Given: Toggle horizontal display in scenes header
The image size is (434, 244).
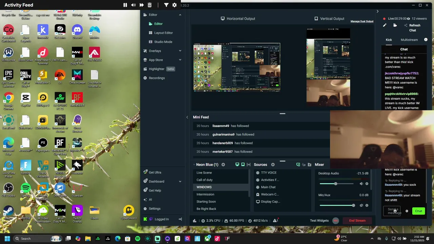Looking at the screenshot, I should [x=237, y=165].
